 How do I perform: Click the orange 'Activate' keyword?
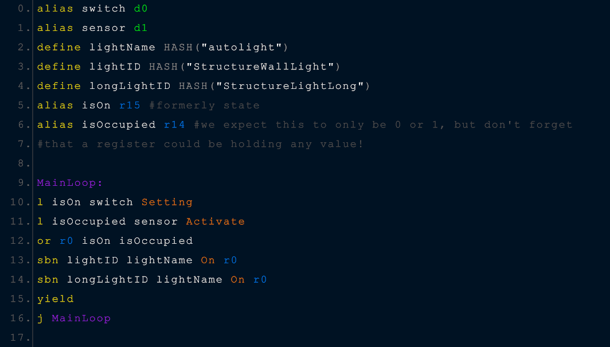(x=215, y=221)
